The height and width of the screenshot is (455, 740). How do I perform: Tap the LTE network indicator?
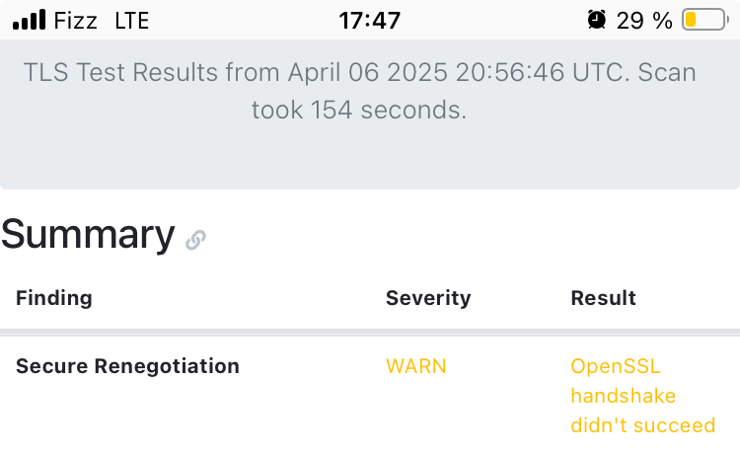[132, 20]
